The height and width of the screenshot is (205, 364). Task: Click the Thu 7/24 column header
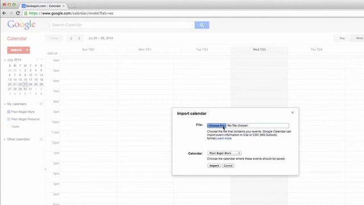click(316, 50)
